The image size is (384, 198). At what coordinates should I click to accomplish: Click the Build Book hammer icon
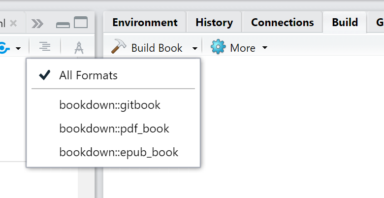[119, 47]
